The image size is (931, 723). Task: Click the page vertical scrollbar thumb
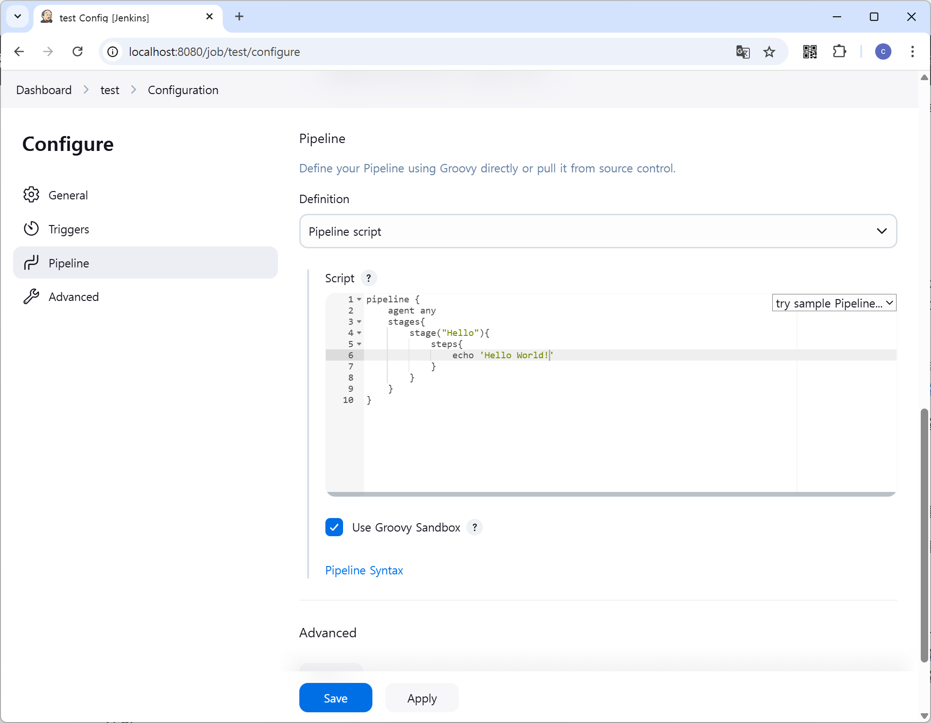pyautogui.click(x=924, y=536)
